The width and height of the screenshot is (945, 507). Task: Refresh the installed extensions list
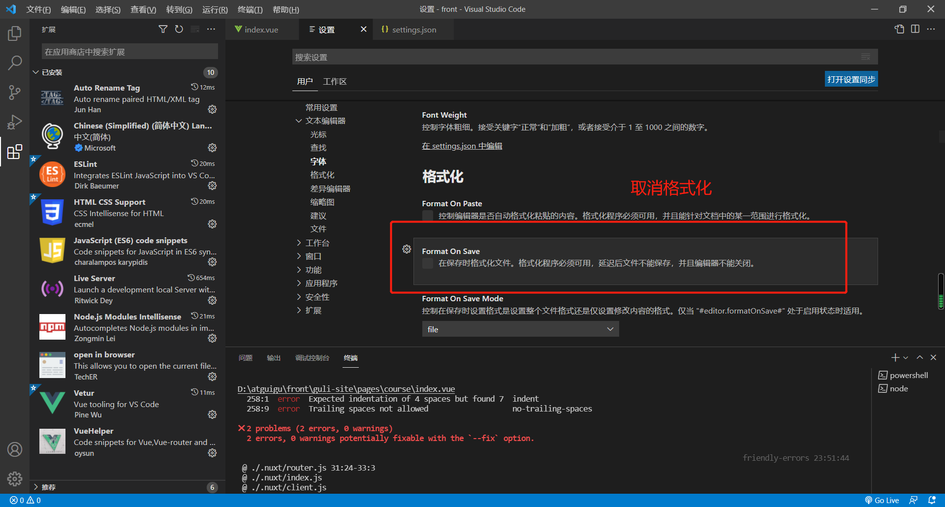(179, 29)
